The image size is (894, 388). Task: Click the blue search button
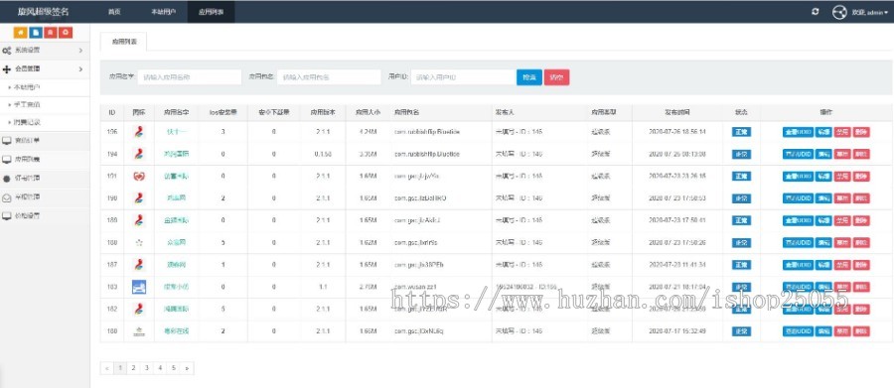point(529,77)
